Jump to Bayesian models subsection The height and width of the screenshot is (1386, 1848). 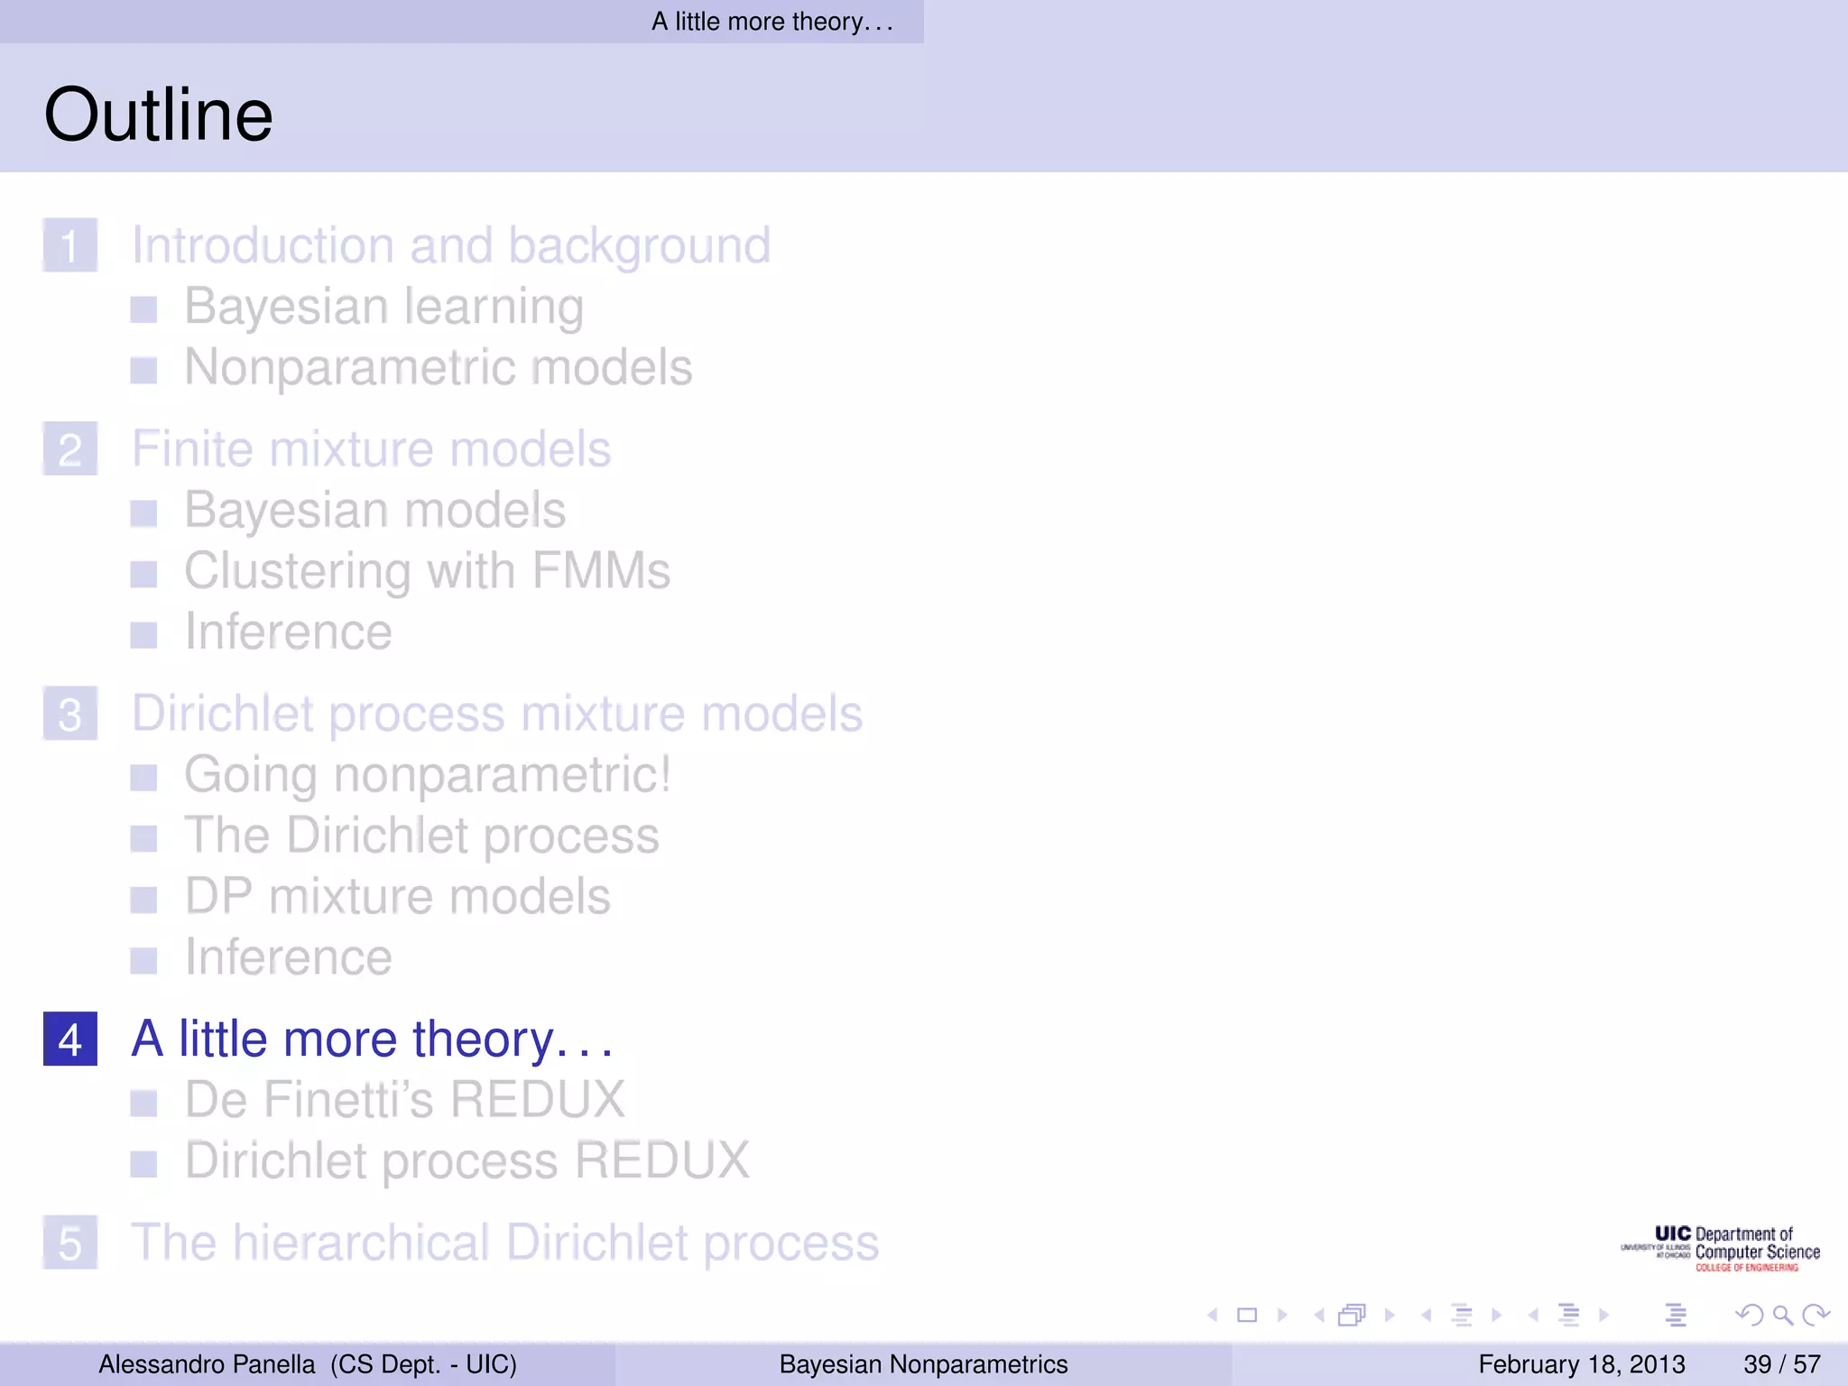click(375, 510)
